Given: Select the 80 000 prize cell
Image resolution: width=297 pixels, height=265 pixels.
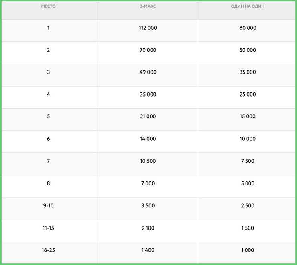Looking at the screenshot, I should tap(248, 28).
